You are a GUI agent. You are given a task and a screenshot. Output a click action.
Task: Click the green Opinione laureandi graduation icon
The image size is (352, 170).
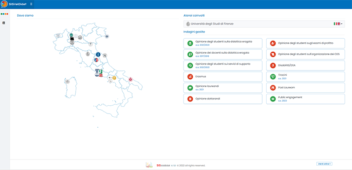(x=190, y=88)
